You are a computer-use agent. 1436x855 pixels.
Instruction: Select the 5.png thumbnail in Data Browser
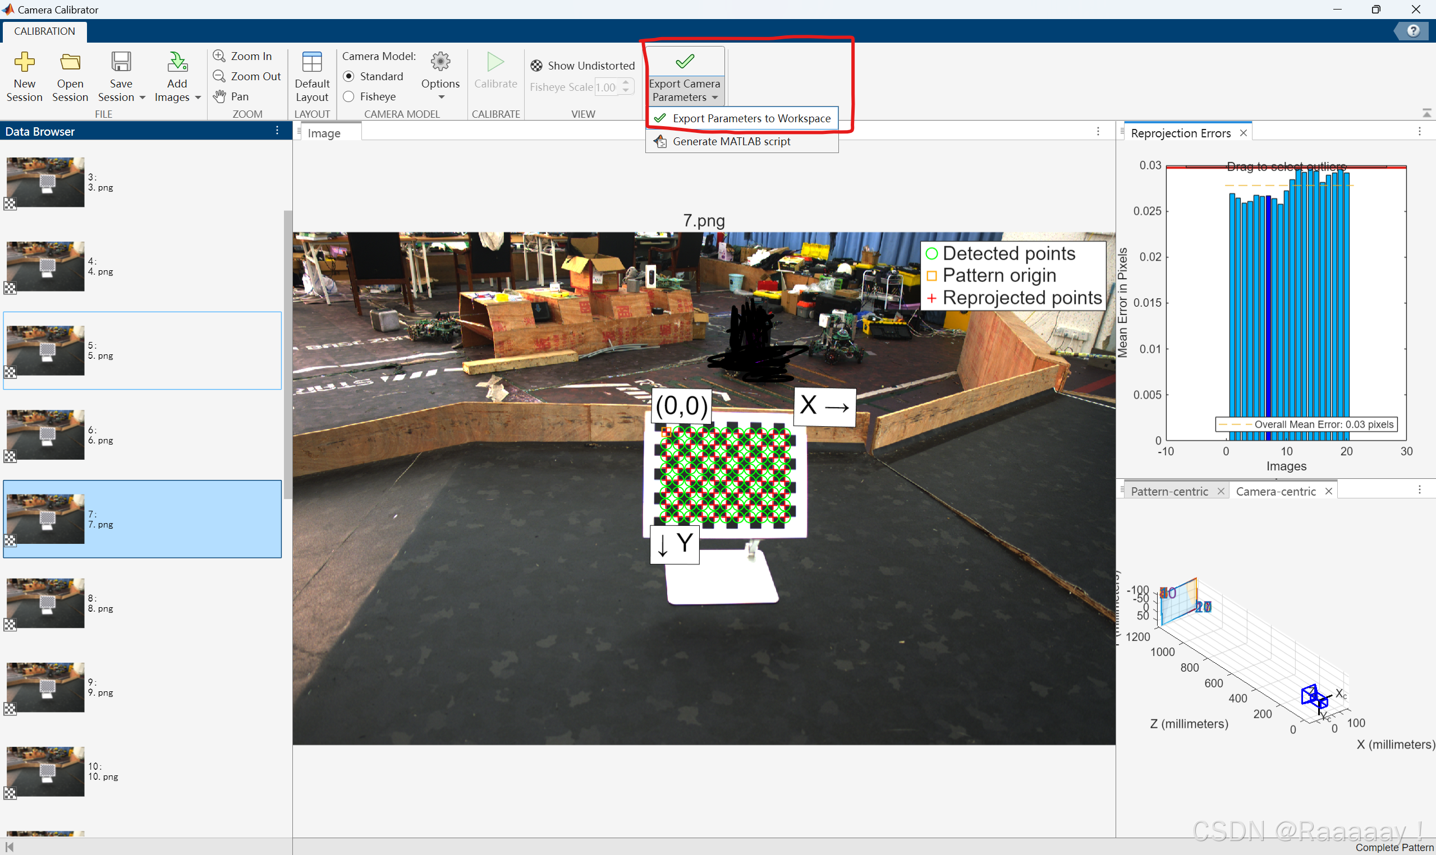coord(45,350)
